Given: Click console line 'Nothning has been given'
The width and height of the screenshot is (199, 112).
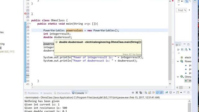Looking at the screenshot, I should point(42,101).
